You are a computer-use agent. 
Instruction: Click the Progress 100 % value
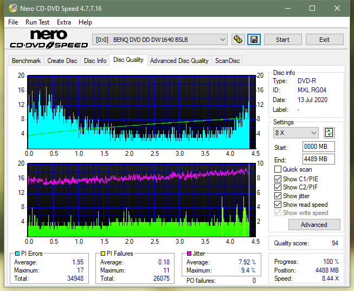(331, 262)
